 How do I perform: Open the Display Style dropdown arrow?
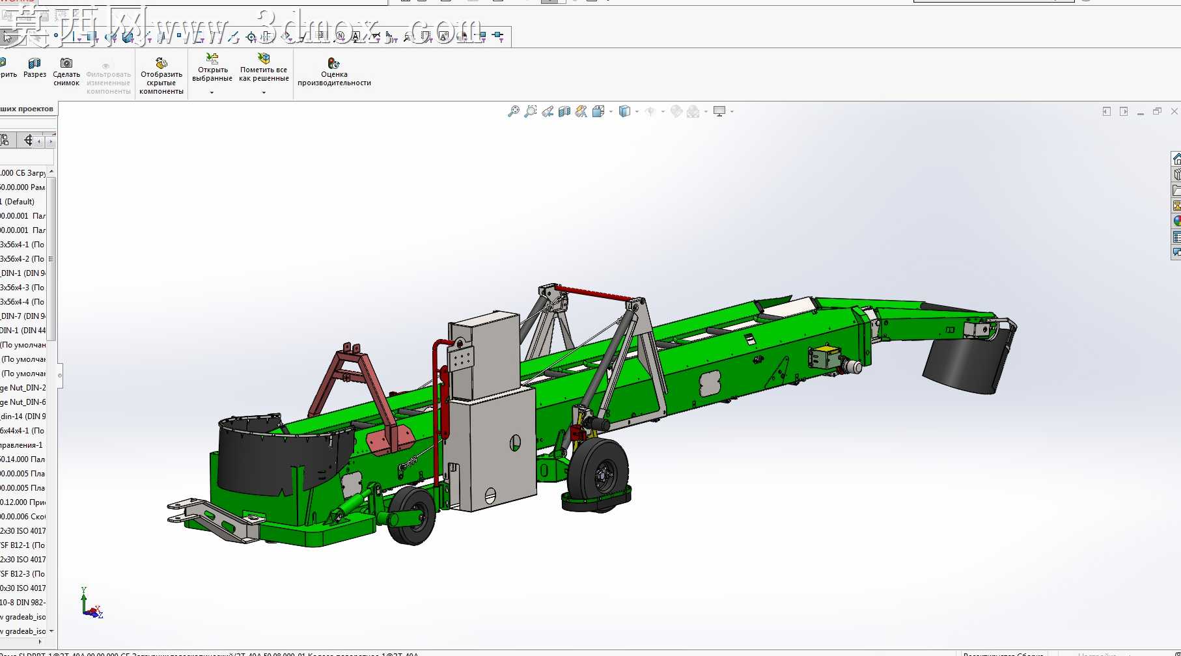pos(637,111)
